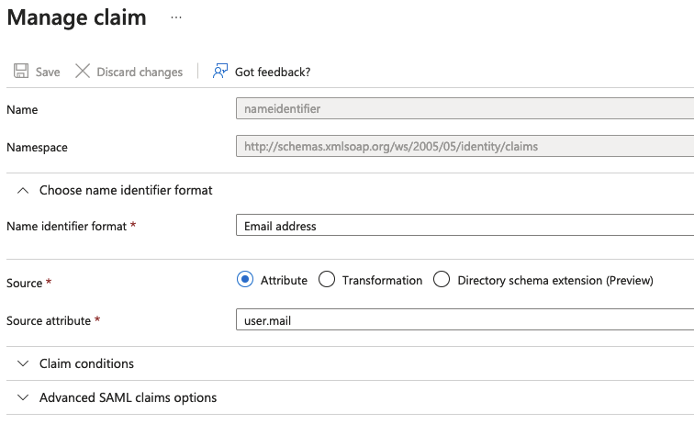Select the Transformation source radio button
The image size is (694, 435).
point(327,280)
